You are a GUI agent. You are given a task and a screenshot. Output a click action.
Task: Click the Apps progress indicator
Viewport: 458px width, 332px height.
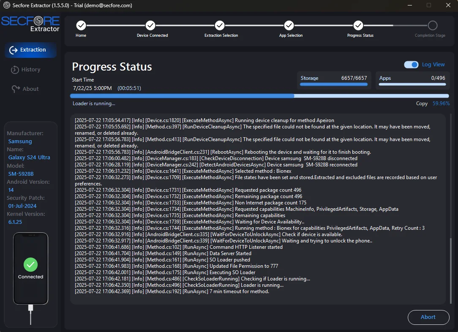coord(412,84)
